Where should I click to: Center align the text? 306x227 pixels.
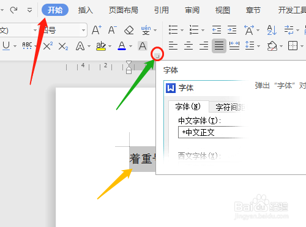[x=188, y=46]
